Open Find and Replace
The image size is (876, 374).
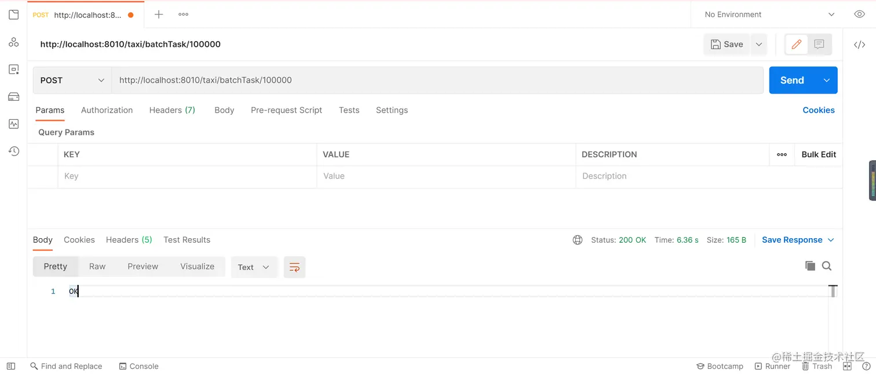[x=66, y=366]
